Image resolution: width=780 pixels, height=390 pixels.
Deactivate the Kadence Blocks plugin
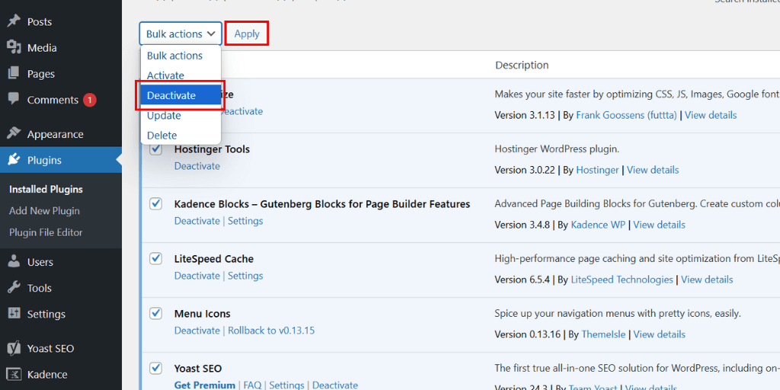197,221
